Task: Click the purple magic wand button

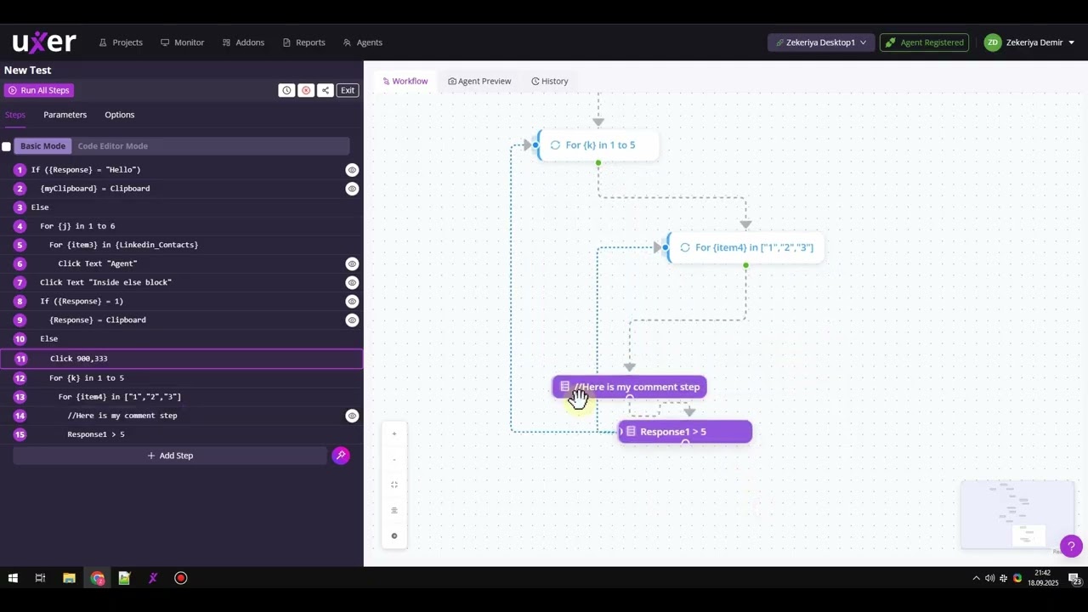Action: click(x=341, y=456)
